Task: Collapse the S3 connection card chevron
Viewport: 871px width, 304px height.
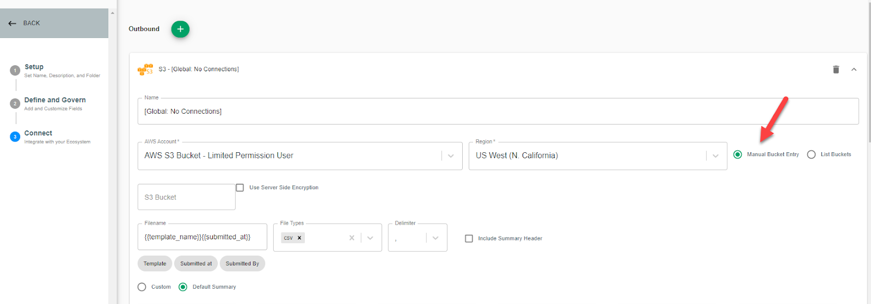Action: pyautogui.click(x=854, y=69)
